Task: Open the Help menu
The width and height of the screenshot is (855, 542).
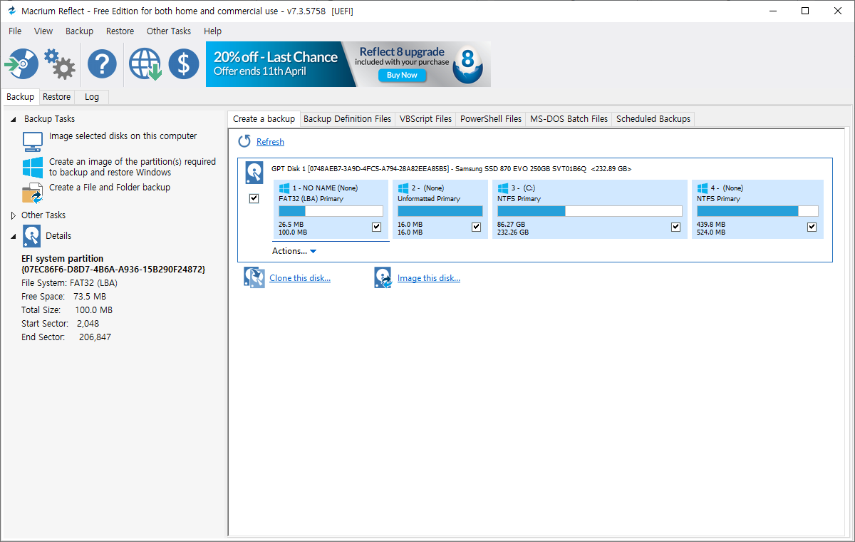Action: (x=212, y=31)
